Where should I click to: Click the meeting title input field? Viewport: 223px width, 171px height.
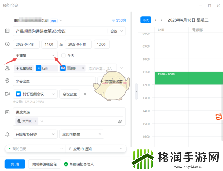coord(61,31)
